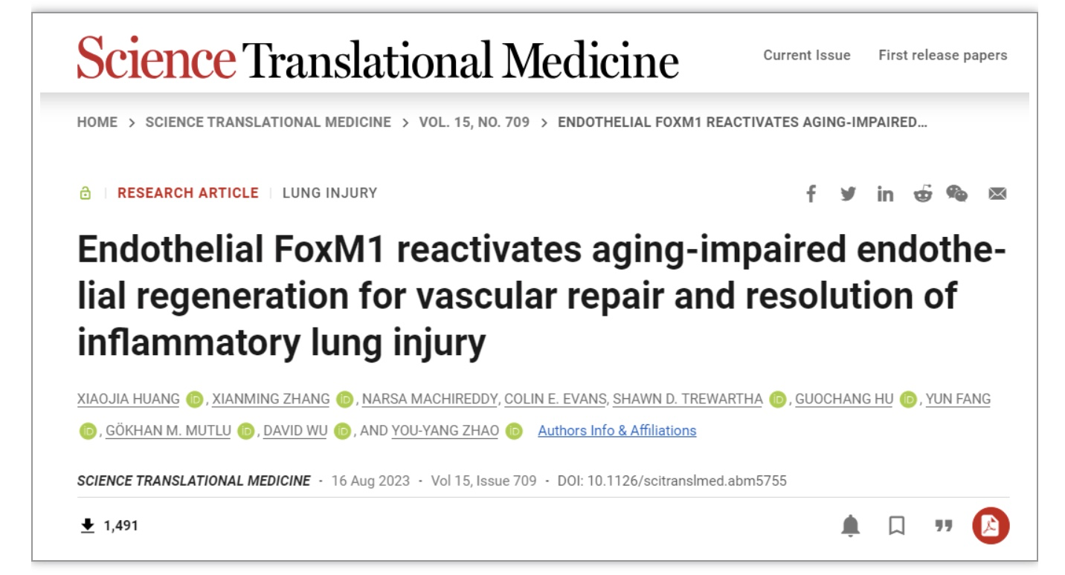Open Current Issue menu item
This screenshot has height=575, width=1065.
tap(807, 55)
